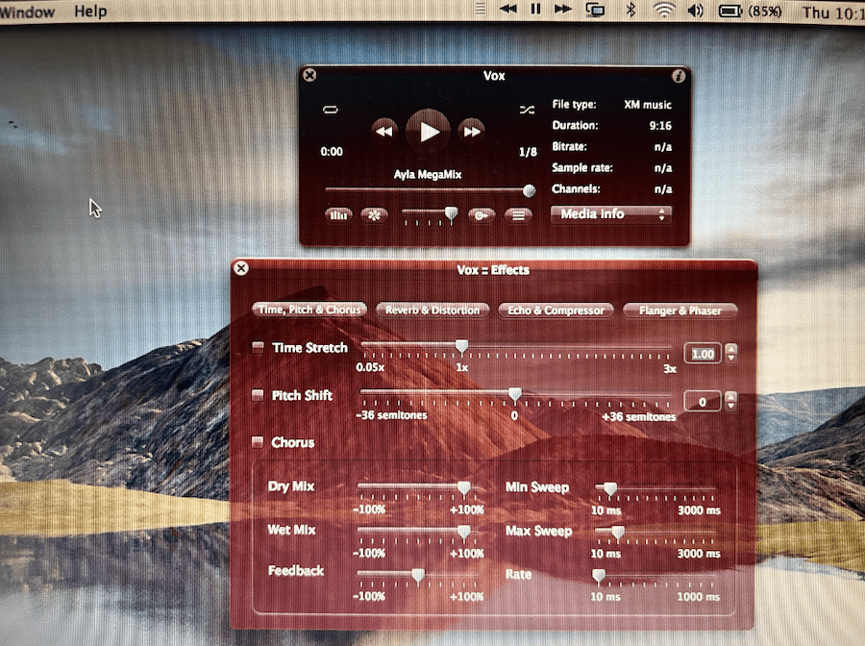The height and width of the screenshot is (646, 865).
Task: Click the Pitch Shift value stepper arrows
Action: tap(731, 401)
